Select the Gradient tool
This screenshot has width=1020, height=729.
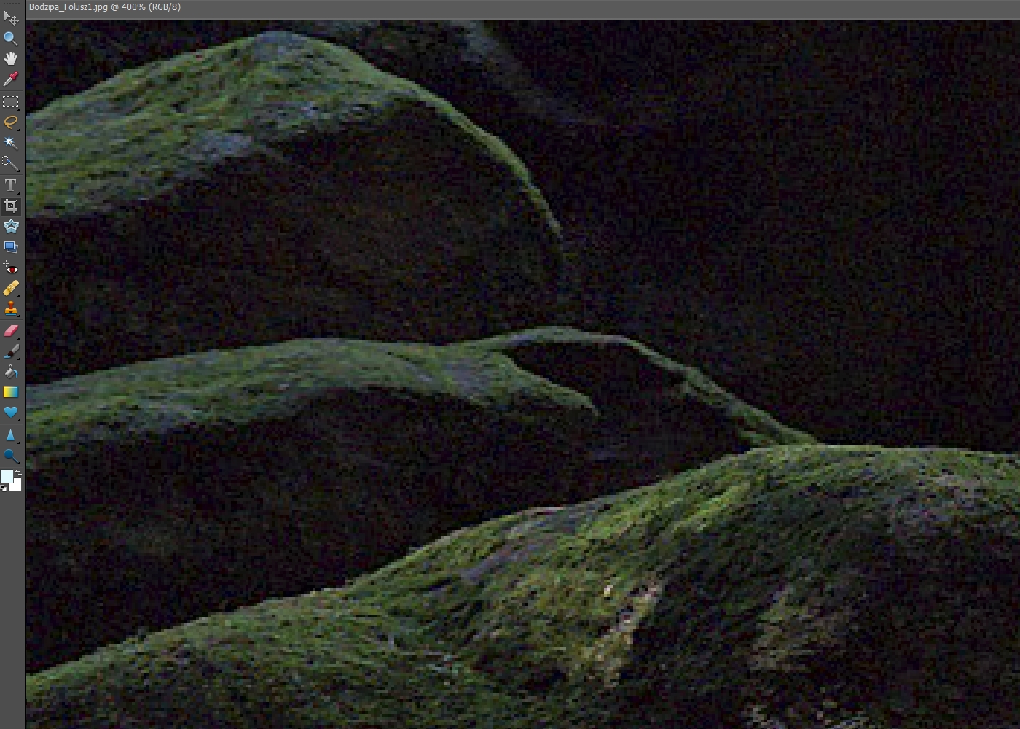click(x=10, y=392)
